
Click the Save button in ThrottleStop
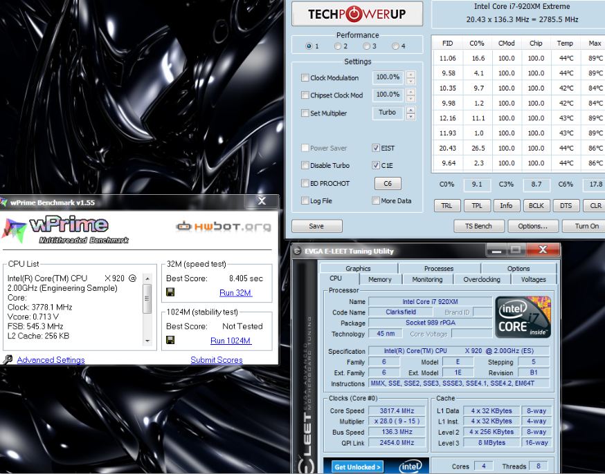(317, 226)
